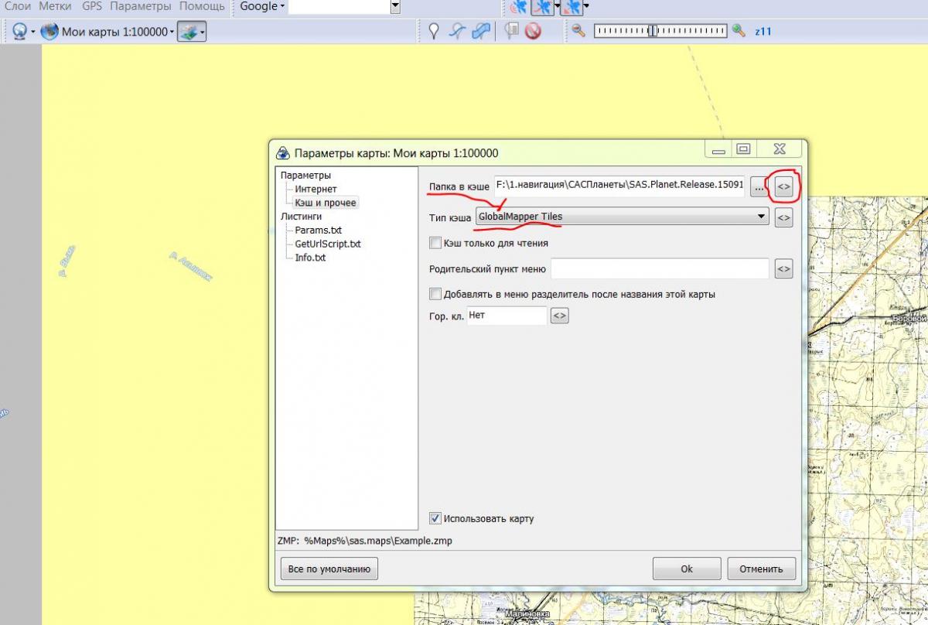Click the reset arrows button for cache folder
Image resolution: width=928 pixels, height=625 pixels.
(783, 187)
